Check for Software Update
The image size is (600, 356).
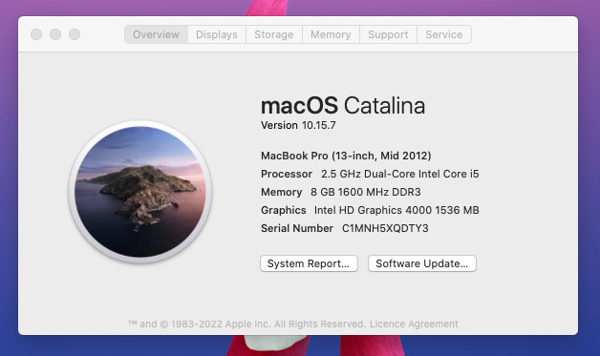tap(422, 263)
